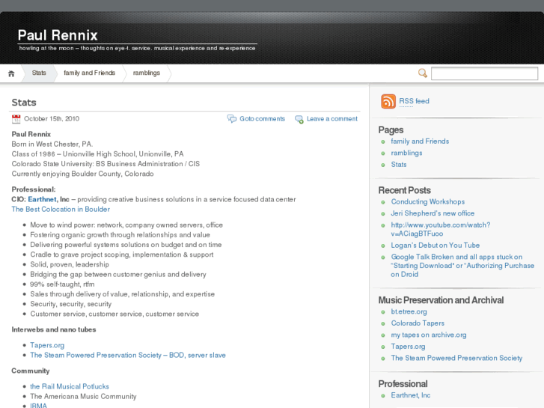Click Move to wind power bullet text

[126, 225]
